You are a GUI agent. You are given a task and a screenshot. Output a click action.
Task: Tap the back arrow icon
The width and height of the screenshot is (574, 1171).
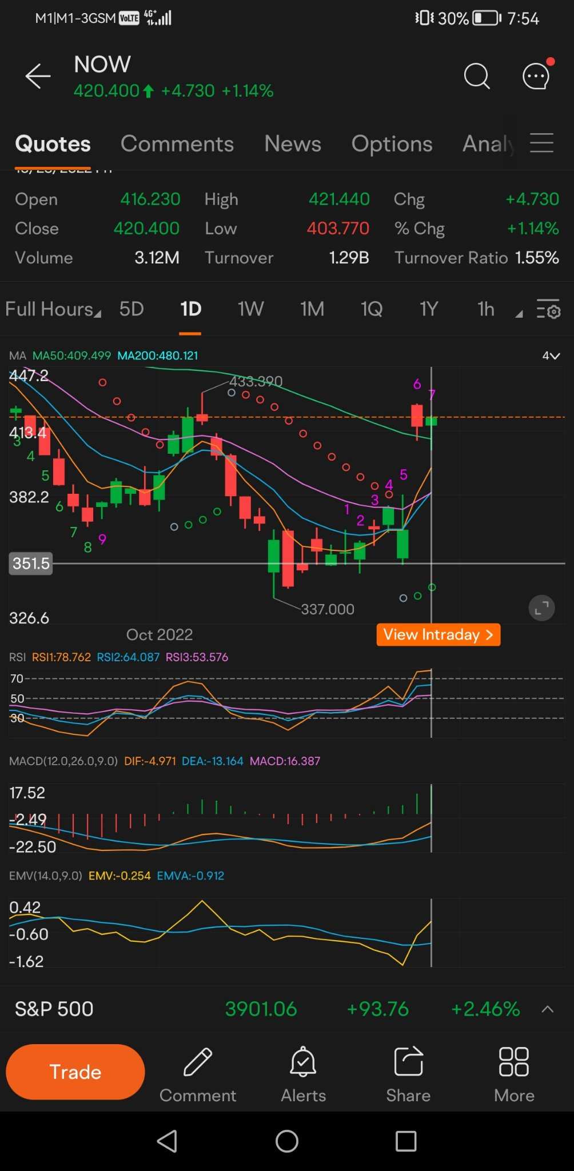(38, 76)
